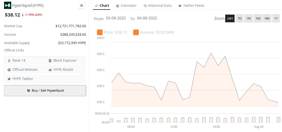Open the Chart tab

(102, 5)
